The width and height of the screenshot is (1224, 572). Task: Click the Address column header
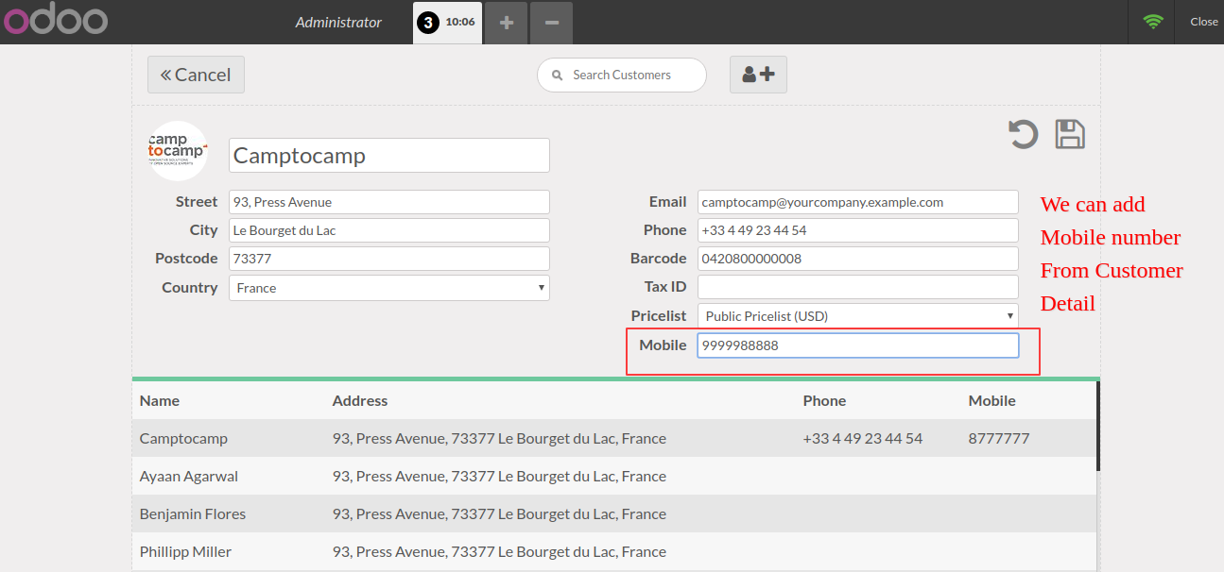click(360, 400)
